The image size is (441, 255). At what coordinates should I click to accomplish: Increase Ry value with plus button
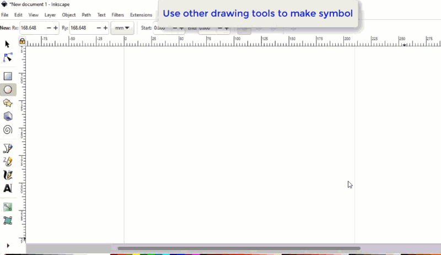tap(105, 28)
